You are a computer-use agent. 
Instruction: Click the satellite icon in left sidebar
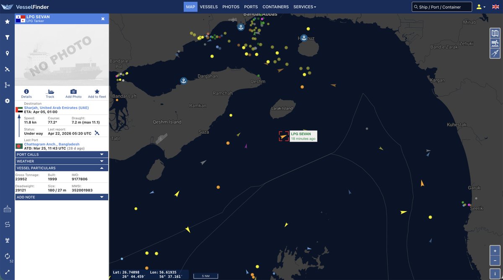click(x=7, y=69)
